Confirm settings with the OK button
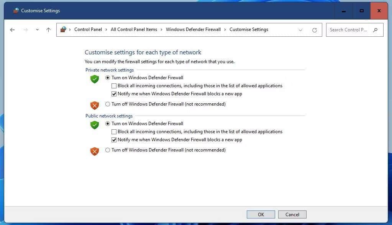 [261, 214]
